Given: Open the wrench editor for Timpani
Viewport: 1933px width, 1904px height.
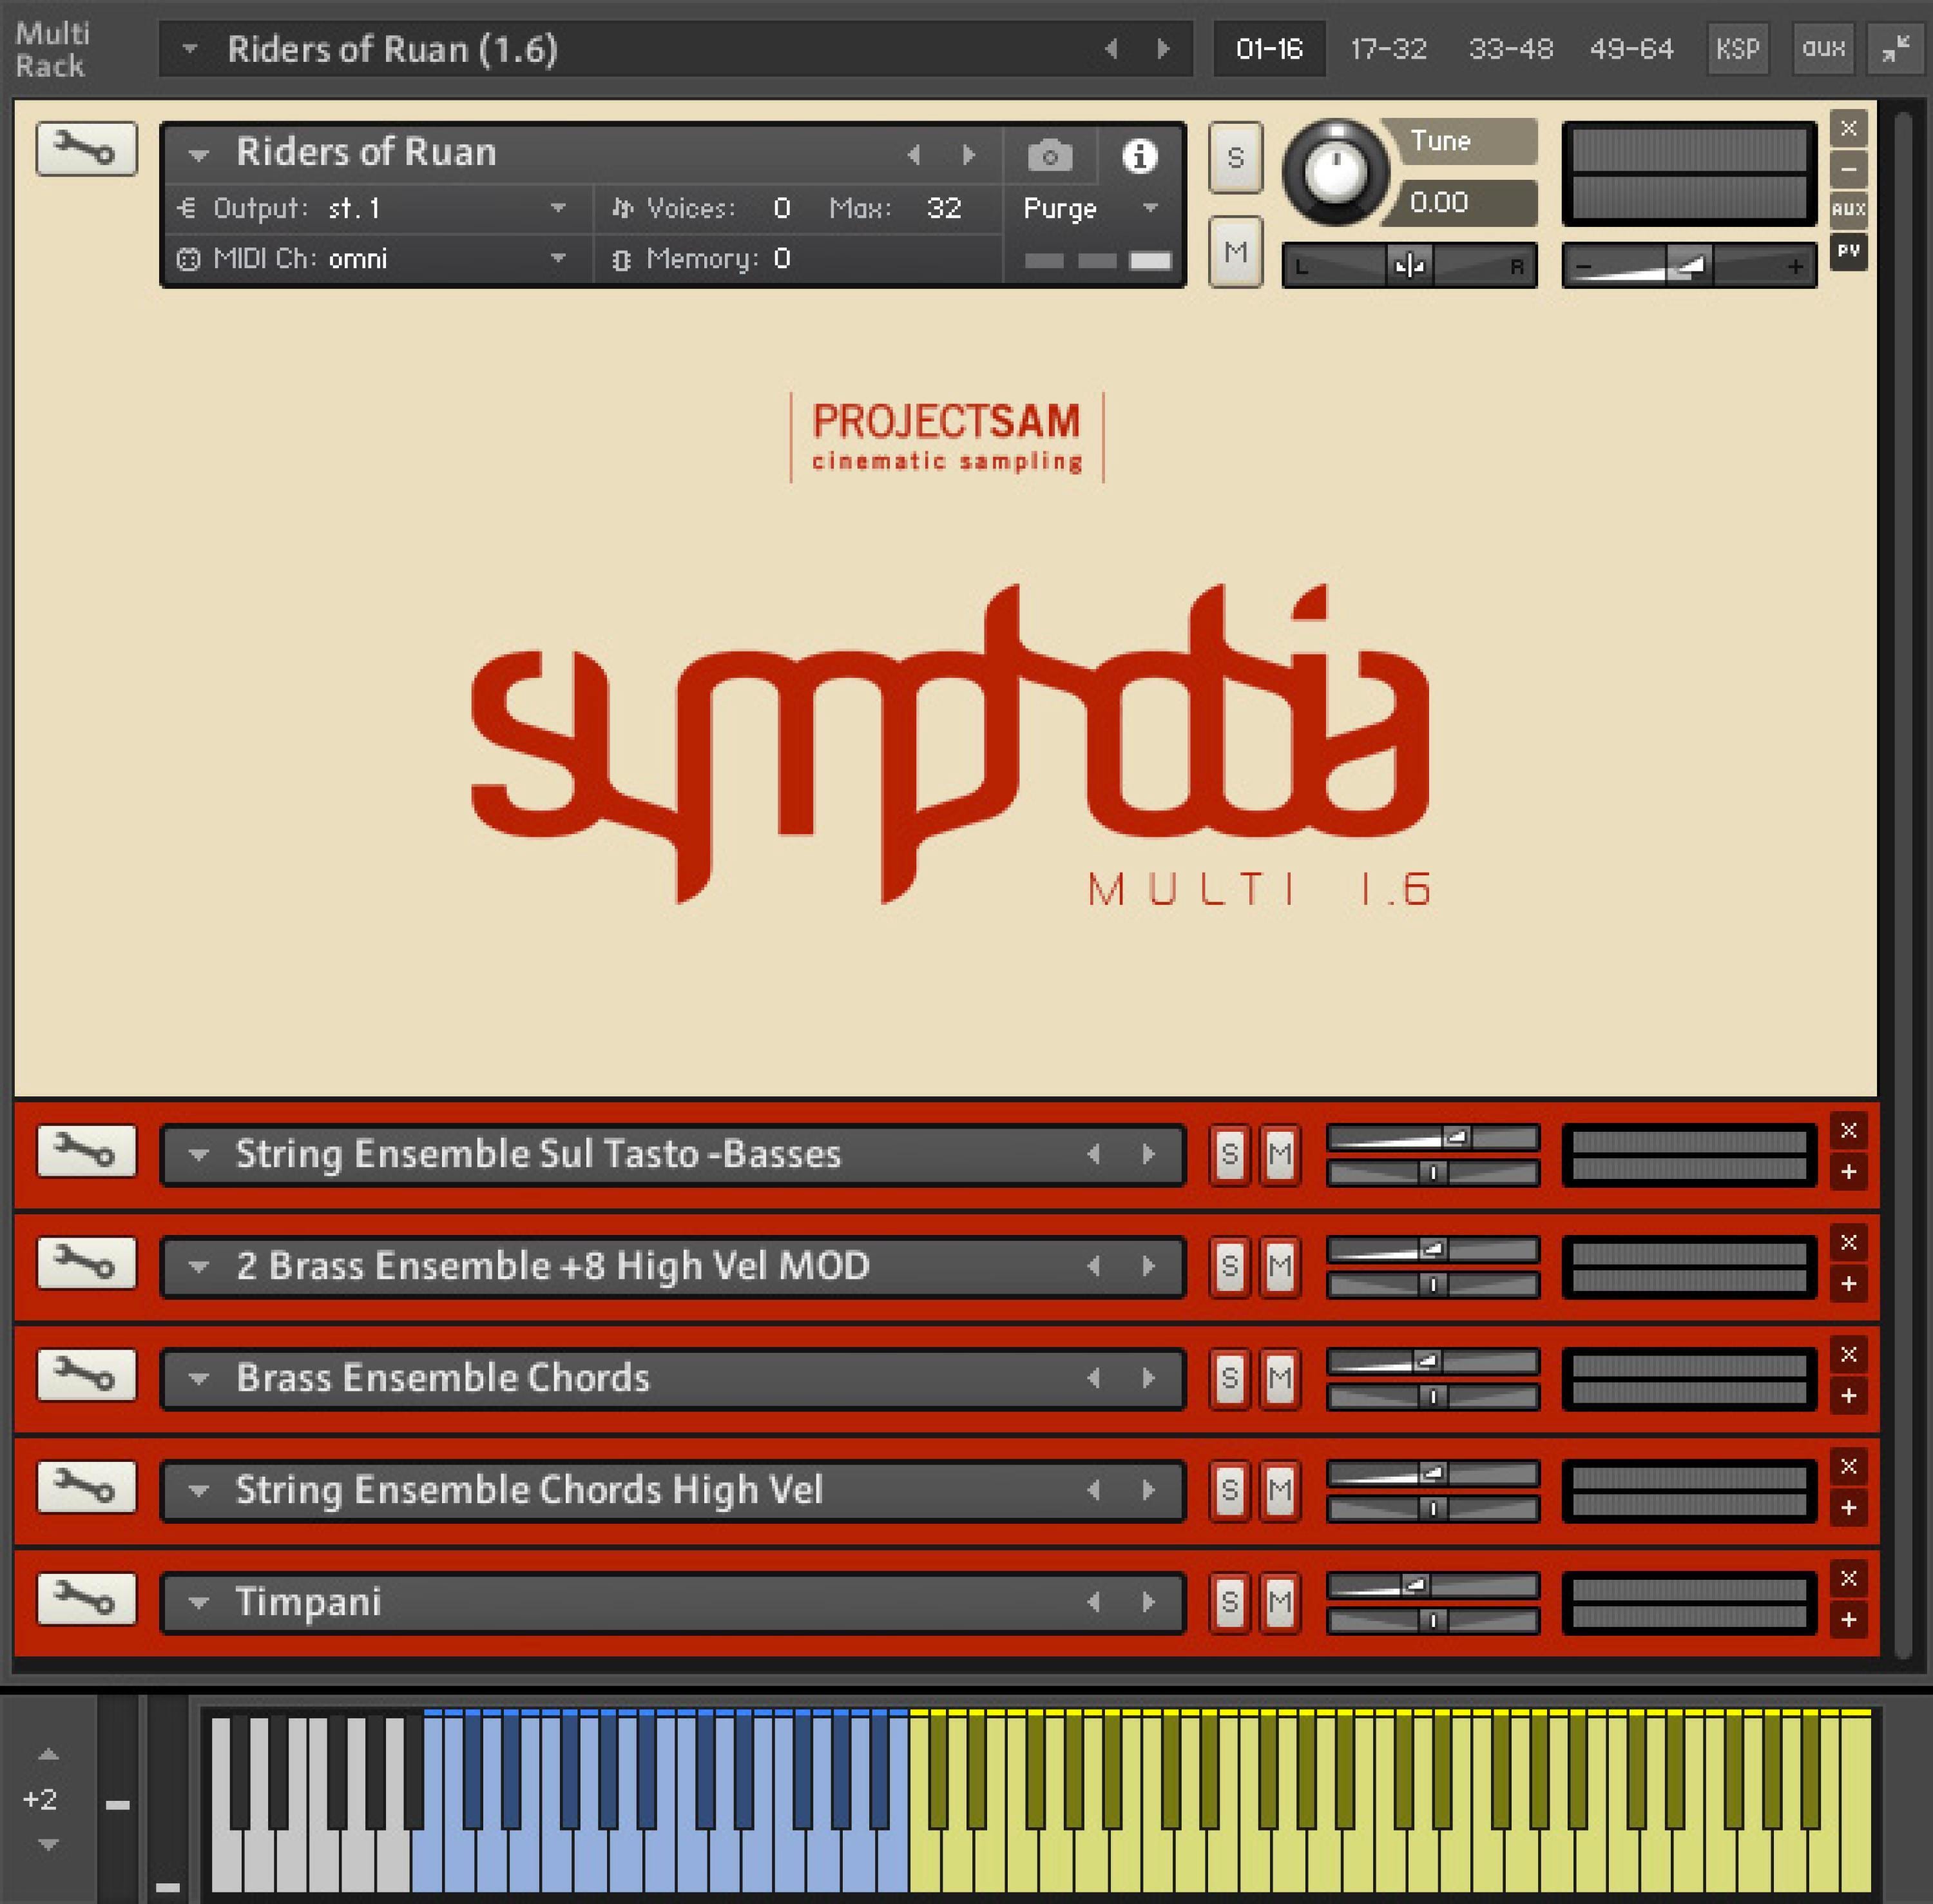Looking at the screenshot, I should 86,1600.
